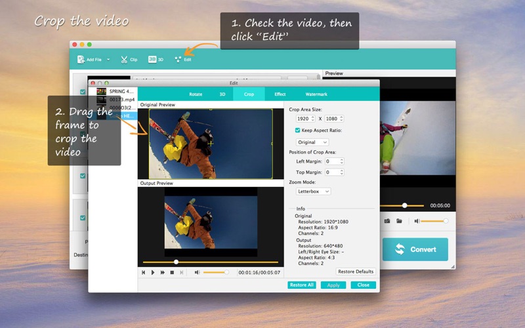This screenshot has height=328, width=525.
Task: Skip to start in Edit playback controls
Action: click(x=143, y=272)
